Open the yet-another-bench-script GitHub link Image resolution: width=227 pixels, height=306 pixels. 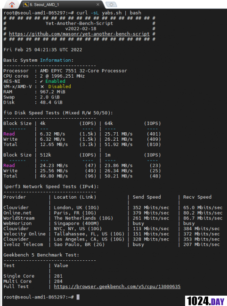(79, 34)
